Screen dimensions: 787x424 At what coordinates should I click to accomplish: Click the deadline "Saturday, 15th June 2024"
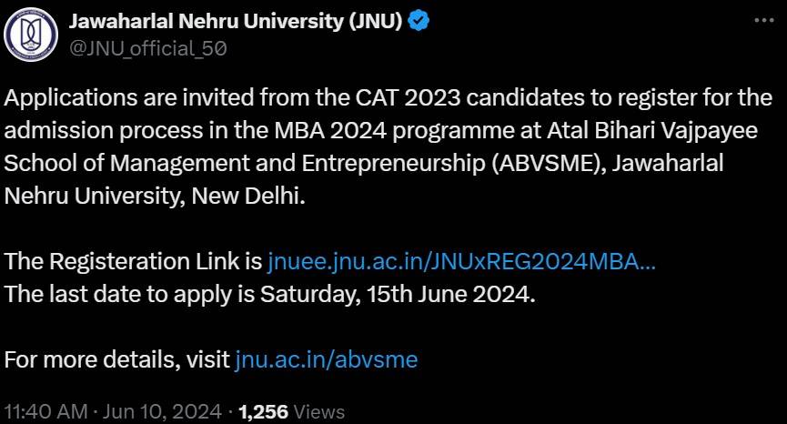click(x=399, y=295)
